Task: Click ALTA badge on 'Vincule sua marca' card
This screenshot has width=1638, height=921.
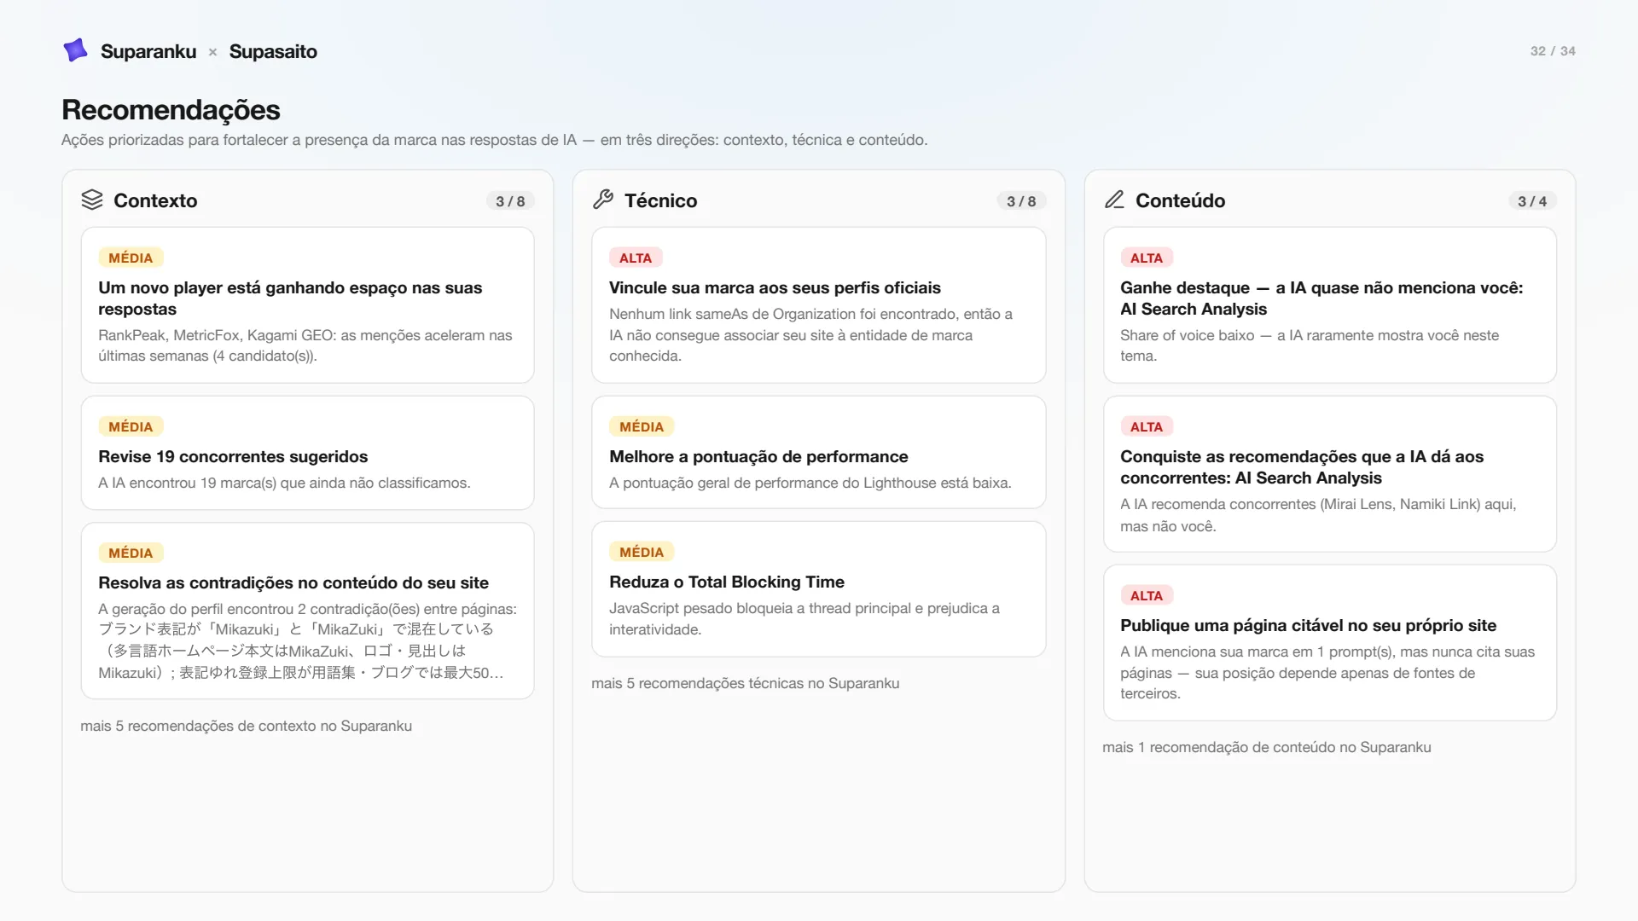Action: pos(636,258)
